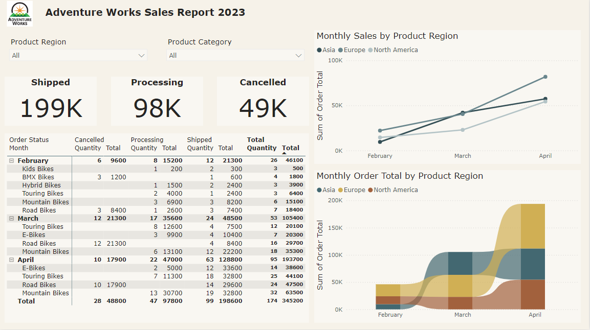Click the Adventure Works logo

20,14
